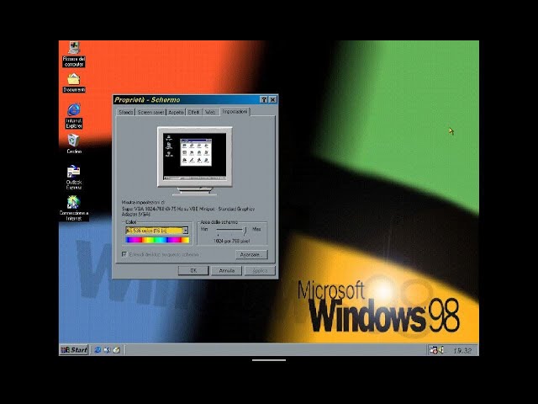Click the monitor preview image
The image size is (538, 404).
pos(194,160)
